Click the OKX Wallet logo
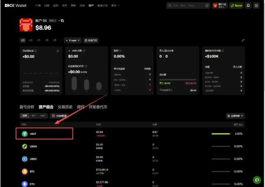 [16, 6]
